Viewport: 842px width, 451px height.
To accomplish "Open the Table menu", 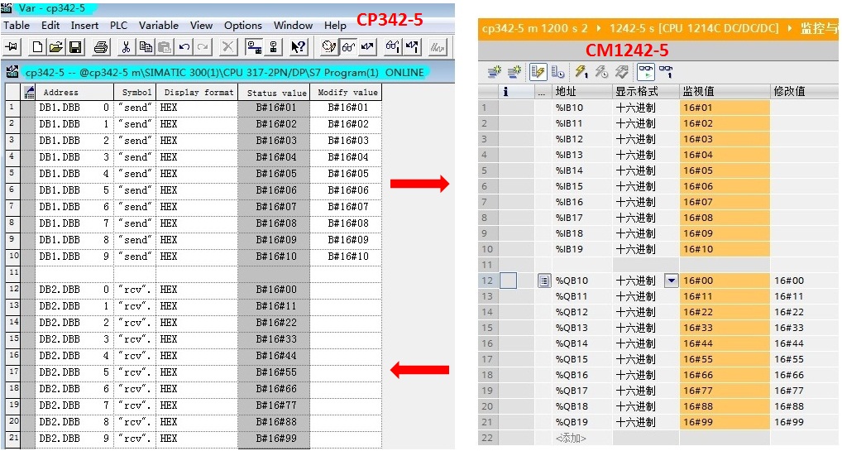I will 17,26.
